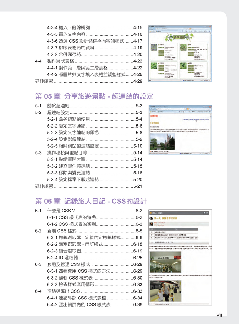Open the entry "4-3-6 透過 CSS 設計儲存格內容的樣式"
The height and width of the screenshot is (324, 239).
click(x=95, y=41)
